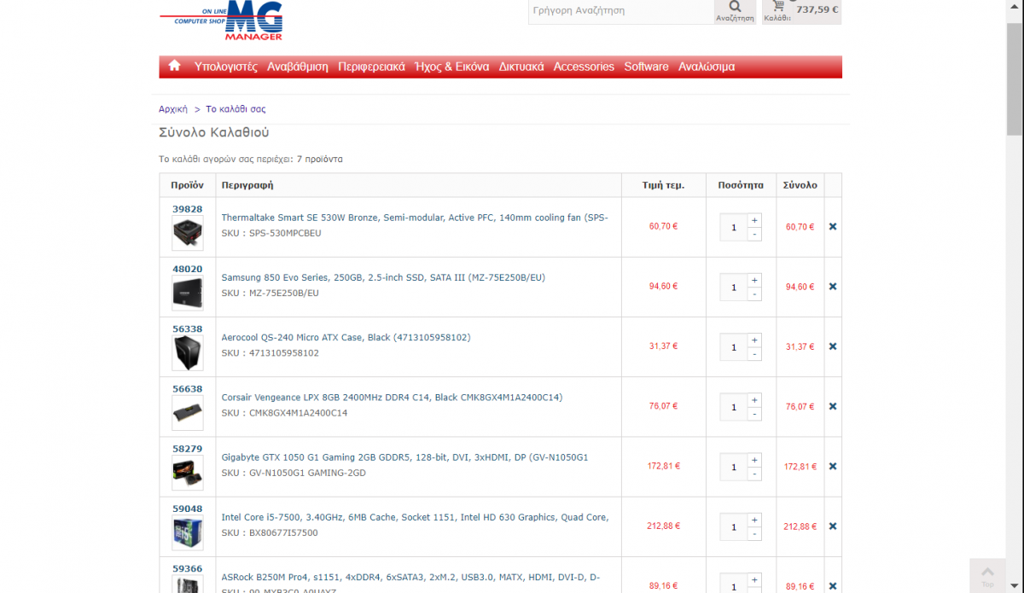The height and width of the screenshot is (593, 1024).
Task: Click product code 39828
Action: (188, 209)
